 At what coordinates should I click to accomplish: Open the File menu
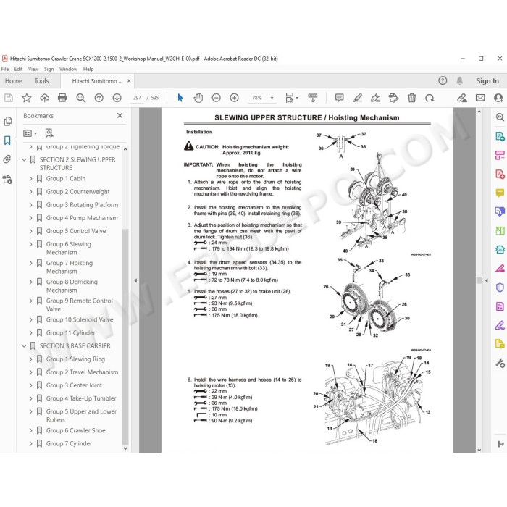[x=5, y=69]
